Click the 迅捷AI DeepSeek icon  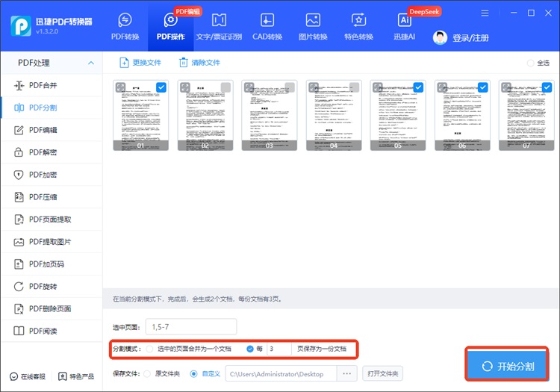coord(405,21)
